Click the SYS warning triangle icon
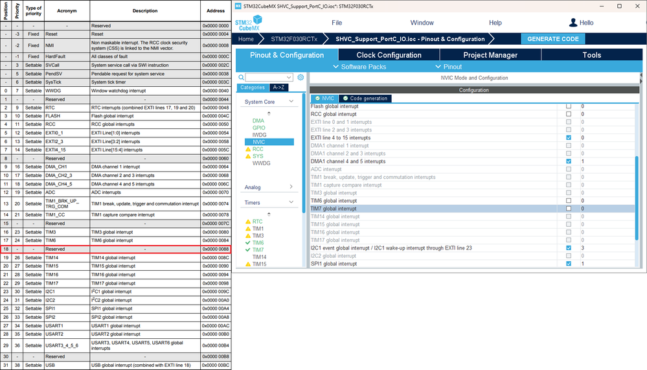Viewport: 647px width, 370px height. point(248,156)
